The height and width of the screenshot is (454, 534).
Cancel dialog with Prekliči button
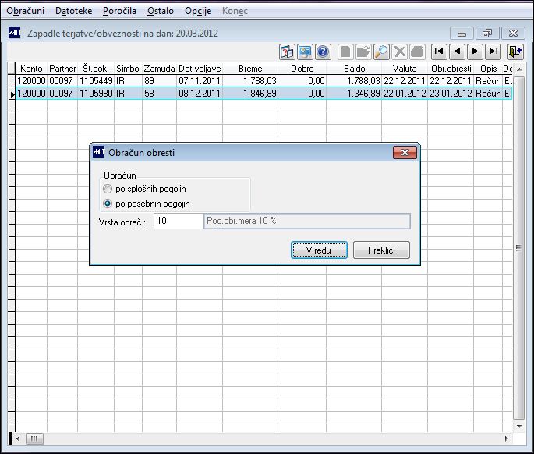coord(381,250)
